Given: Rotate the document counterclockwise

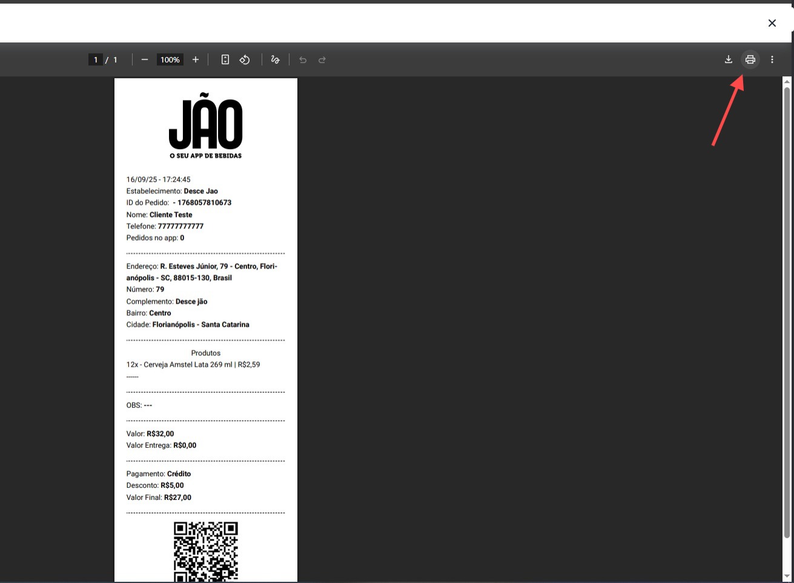Looking at the screenshot, I should click(x=245, y=60).
